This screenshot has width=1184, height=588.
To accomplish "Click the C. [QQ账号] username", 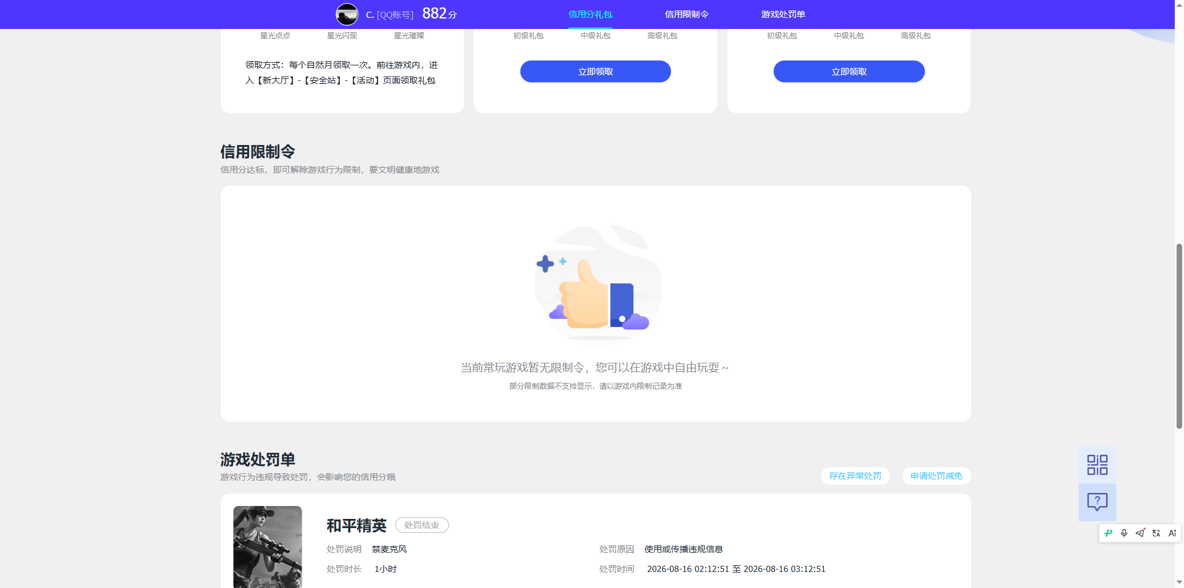I will click(x=390, y=15).
